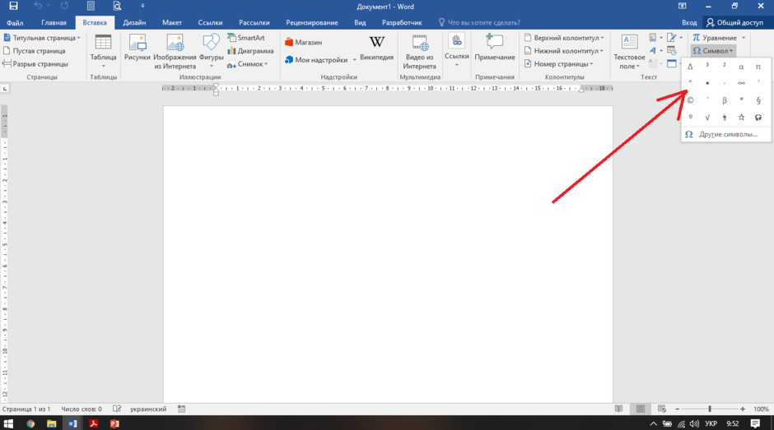
Task: Collapse the Символ dropdown button
Action: 713,51
